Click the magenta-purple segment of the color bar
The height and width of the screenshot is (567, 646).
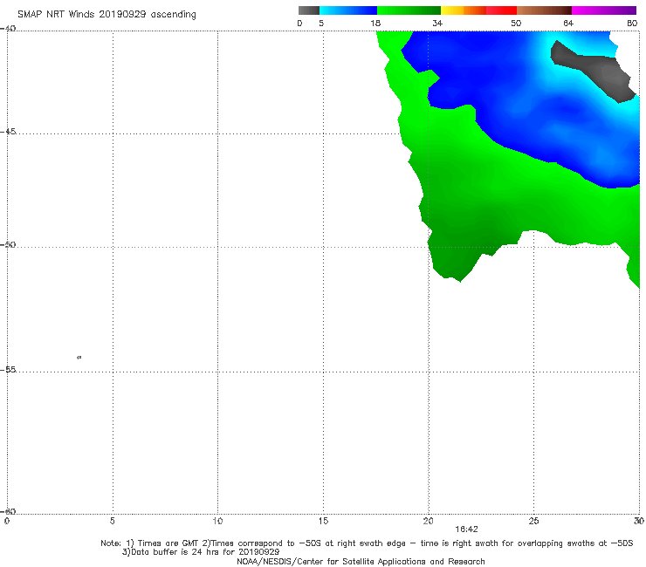(x=604, y=10)
